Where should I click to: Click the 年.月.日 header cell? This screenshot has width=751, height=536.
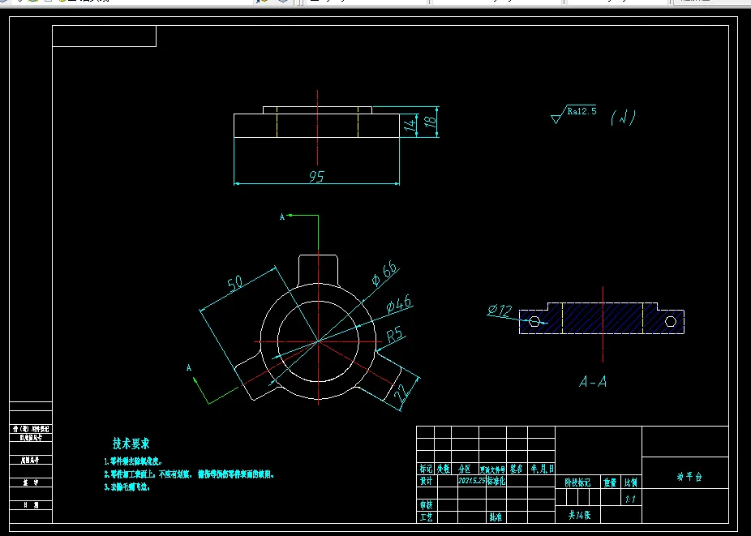pos(542,469)
